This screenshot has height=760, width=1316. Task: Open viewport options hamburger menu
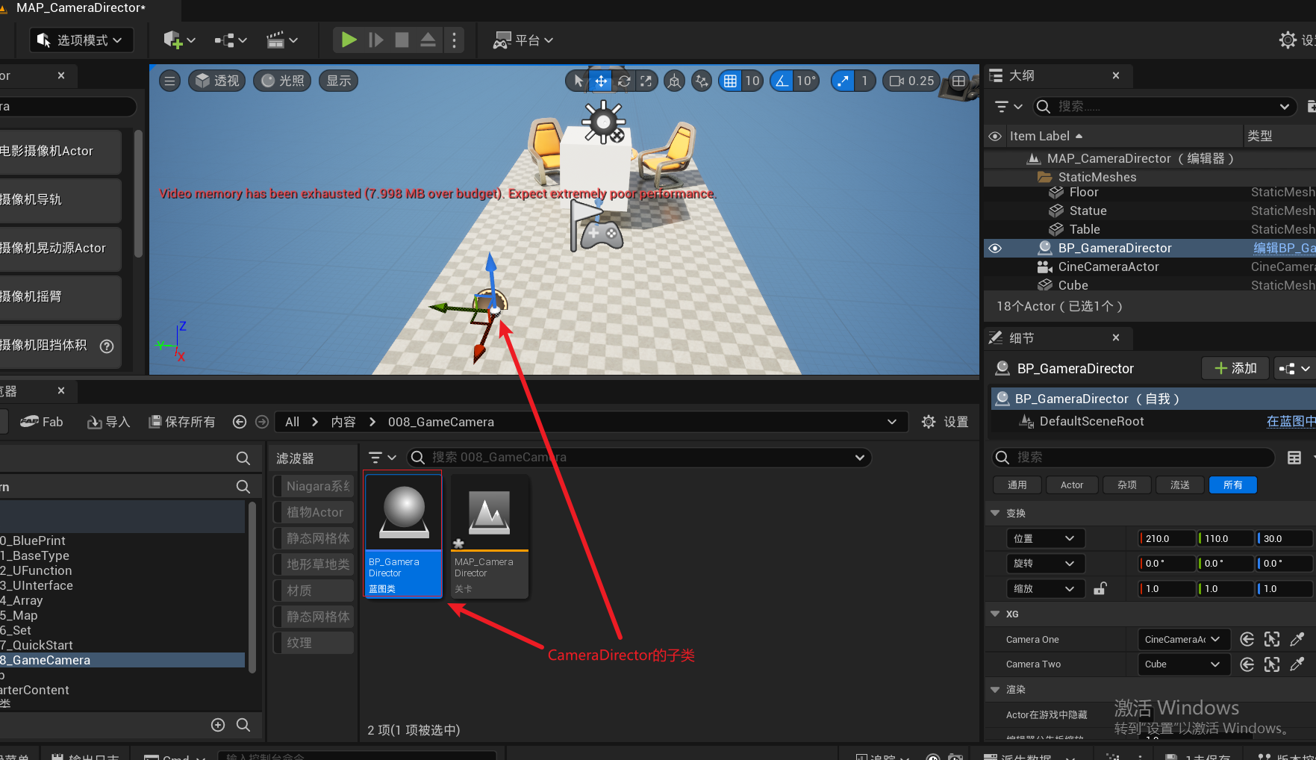coord(170,81)
